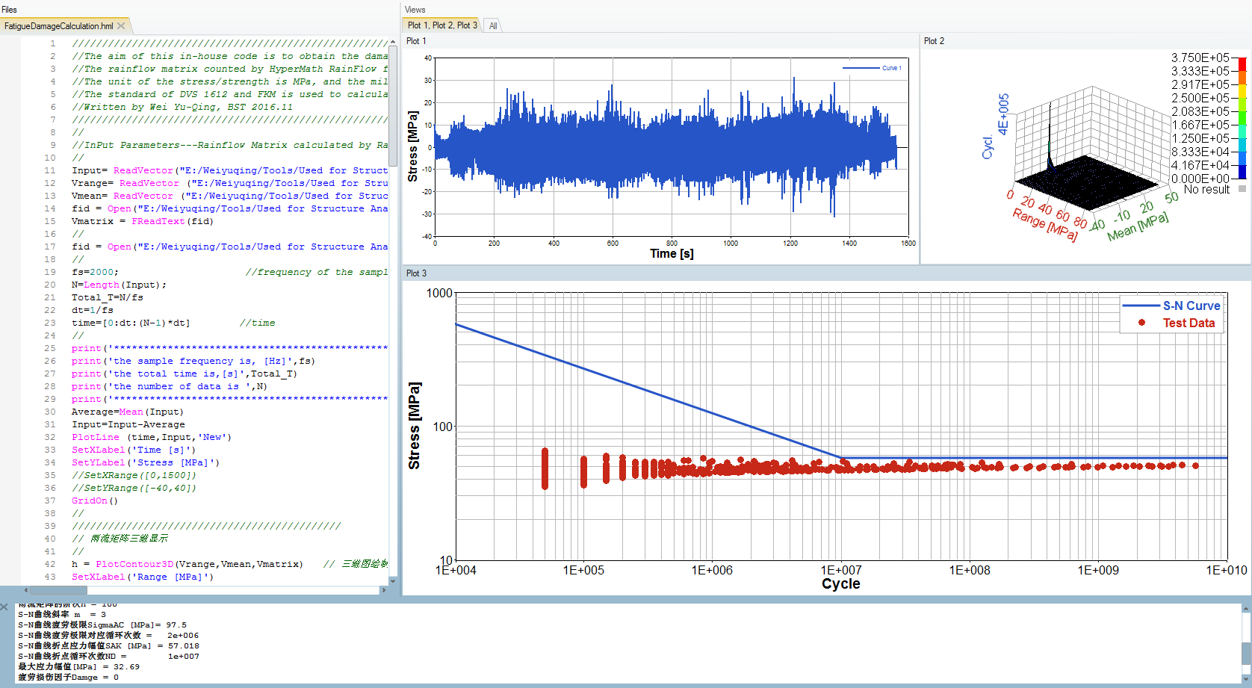The image size is (1252, 688).
Task: Click the editor vertical scrollbar thumb
Action: 393,106
